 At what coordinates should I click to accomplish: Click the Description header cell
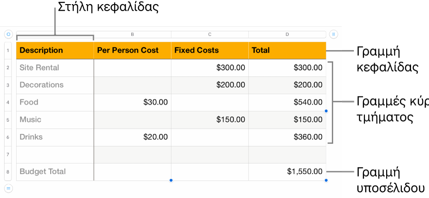click(55, 51)
